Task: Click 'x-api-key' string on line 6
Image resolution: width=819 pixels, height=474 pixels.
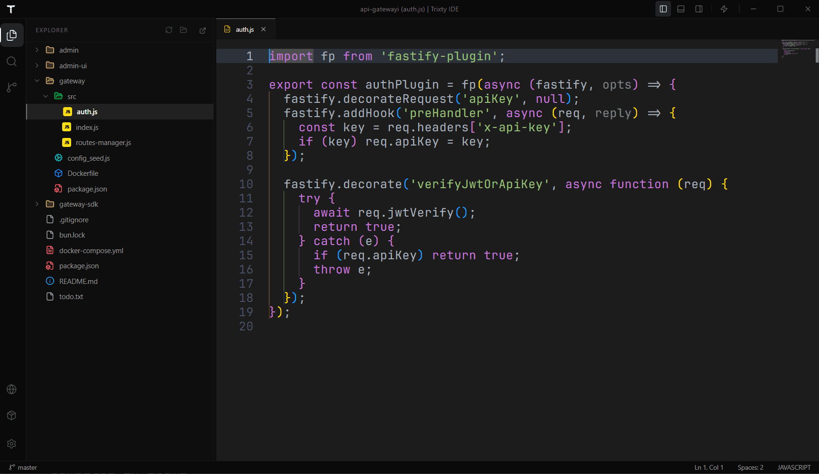Action: [x=517, y=127]
